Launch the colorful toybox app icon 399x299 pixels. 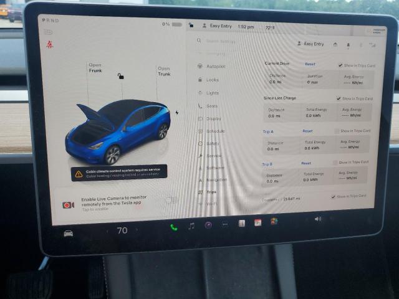(274, 221)
